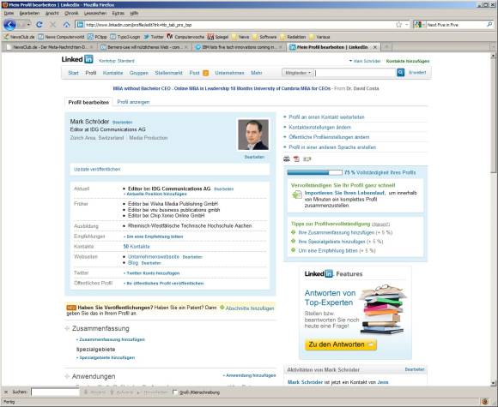Reload the page using the refresh icon
This screenshot has width=498, height=407.
click(x=39, y=24)
